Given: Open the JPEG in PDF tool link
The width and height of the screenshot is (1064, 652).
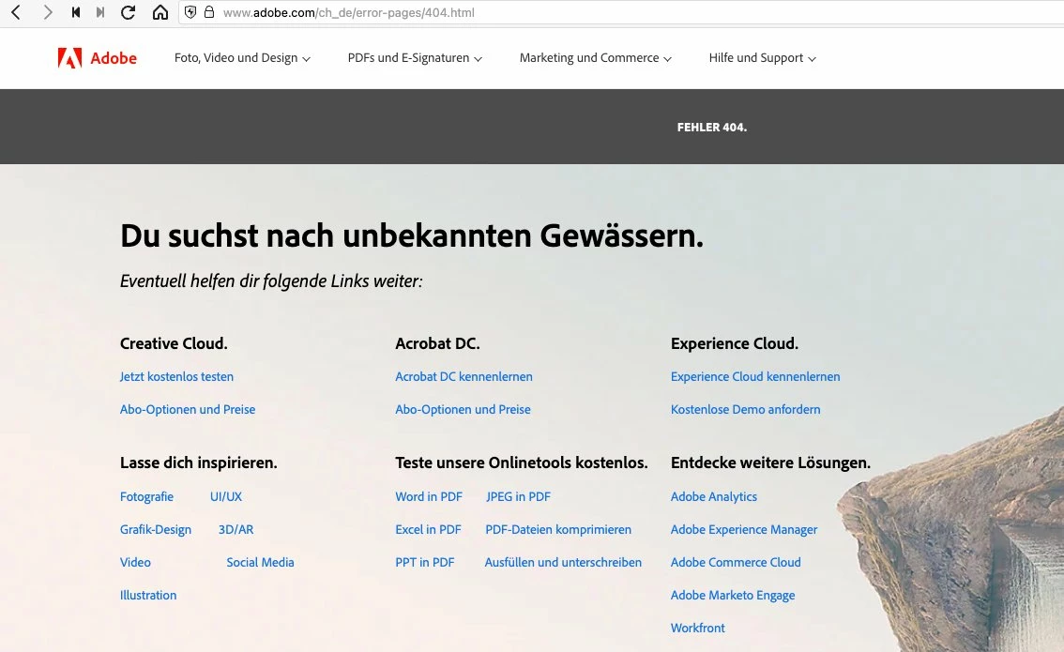Looking at the screenshot, I should pyautogui.click(x=518, y=496).
